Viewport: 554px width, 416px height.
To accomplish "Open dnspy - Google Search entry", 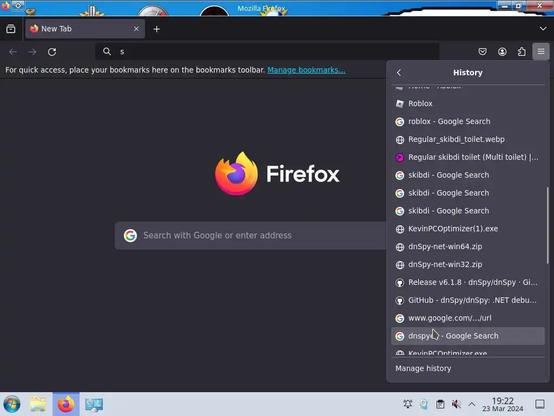I will (468, 336).
